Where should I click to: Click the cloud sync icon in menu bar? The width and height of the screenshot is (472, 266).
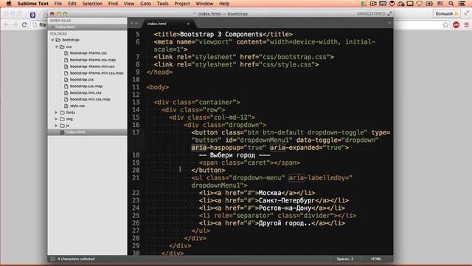click(x=401, y=4)
